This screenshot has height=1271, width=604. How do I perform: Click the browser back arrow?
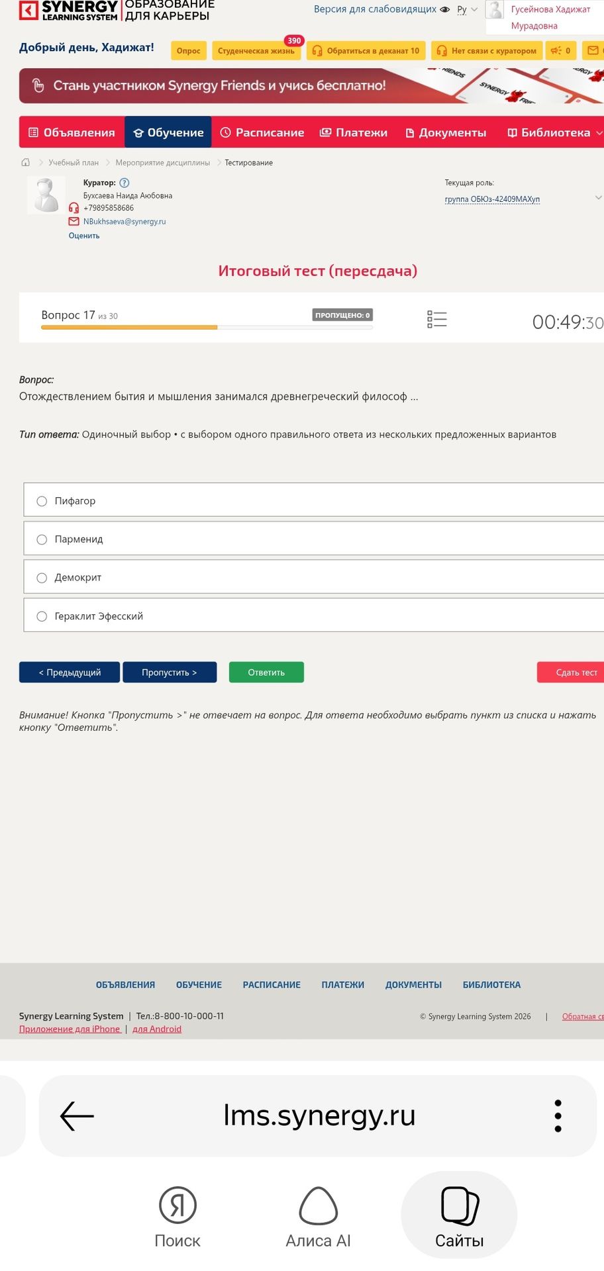pos(77,1115)
